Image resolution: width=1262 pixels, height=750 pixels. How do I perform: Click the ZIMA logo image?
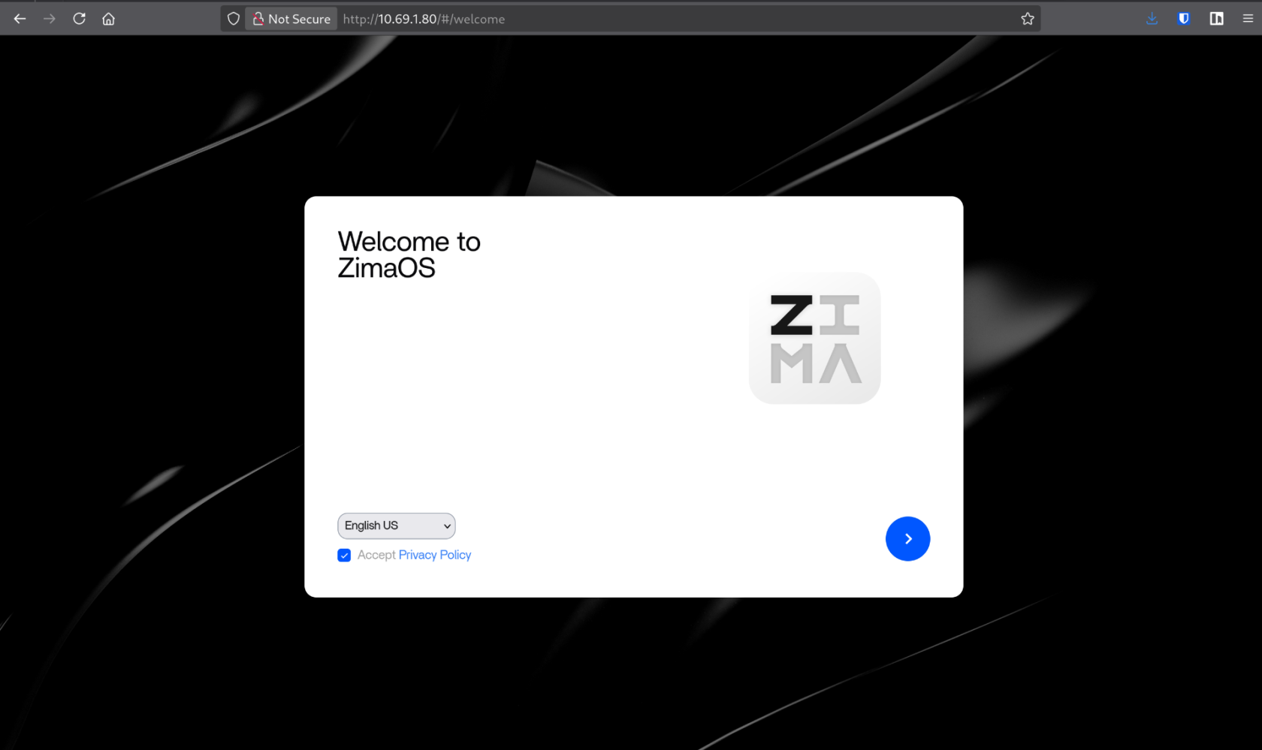(x=815, y=339)
